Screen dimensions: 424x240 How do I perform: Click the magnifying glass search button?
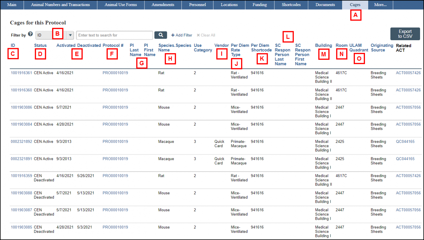(x=161, y=35)
